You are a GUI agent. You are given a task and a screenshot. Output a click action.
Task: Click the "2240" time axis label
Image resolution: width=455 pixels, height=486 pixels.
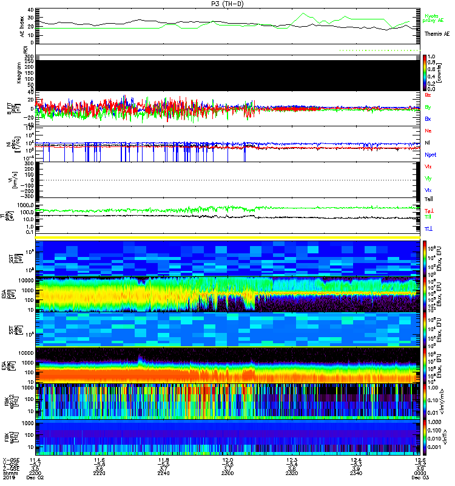point(163,473)
